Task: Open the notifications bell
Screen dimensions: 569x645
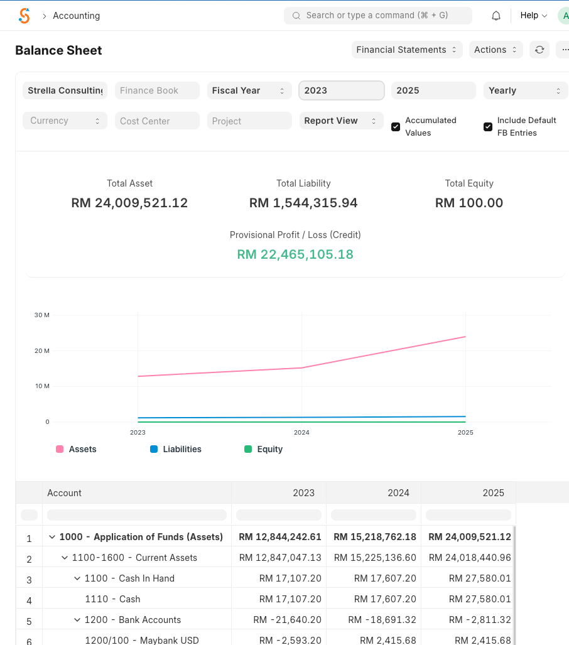Action: [x=496, y=16]
